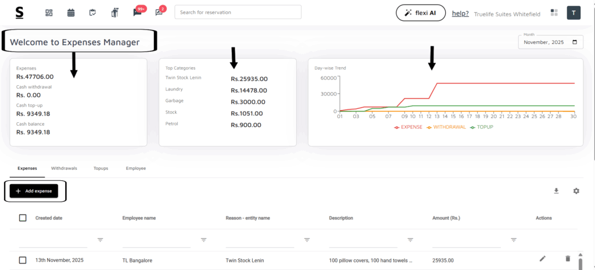Image resolution: width=595 pixels, height=270 pixels.
Task: Open the bellboy luggage icon
Action: [x=114, y=13]
